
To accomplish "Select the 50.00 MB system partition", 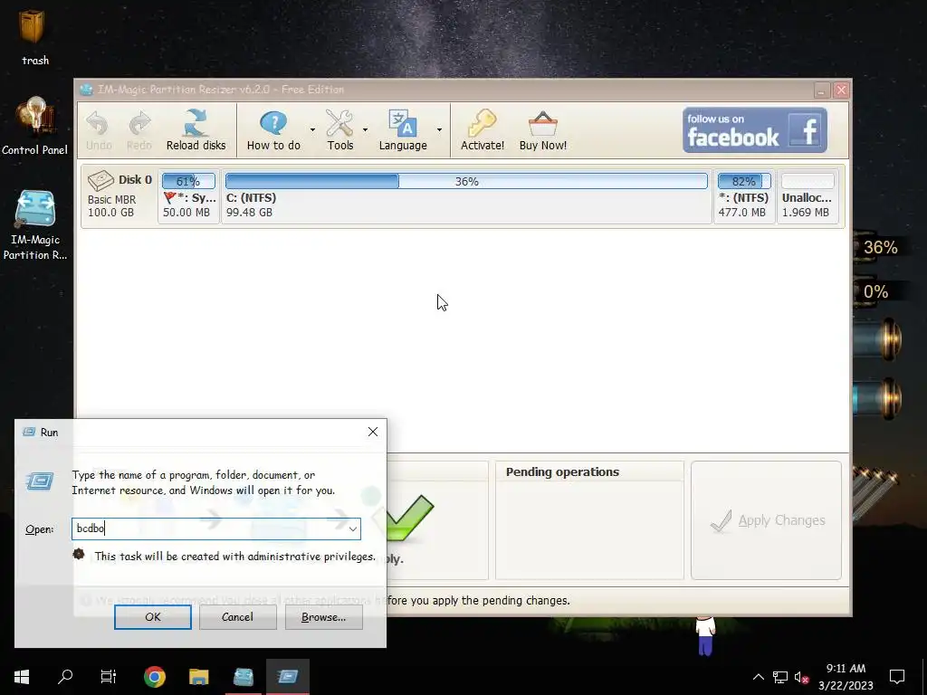I will click(188, 196).
